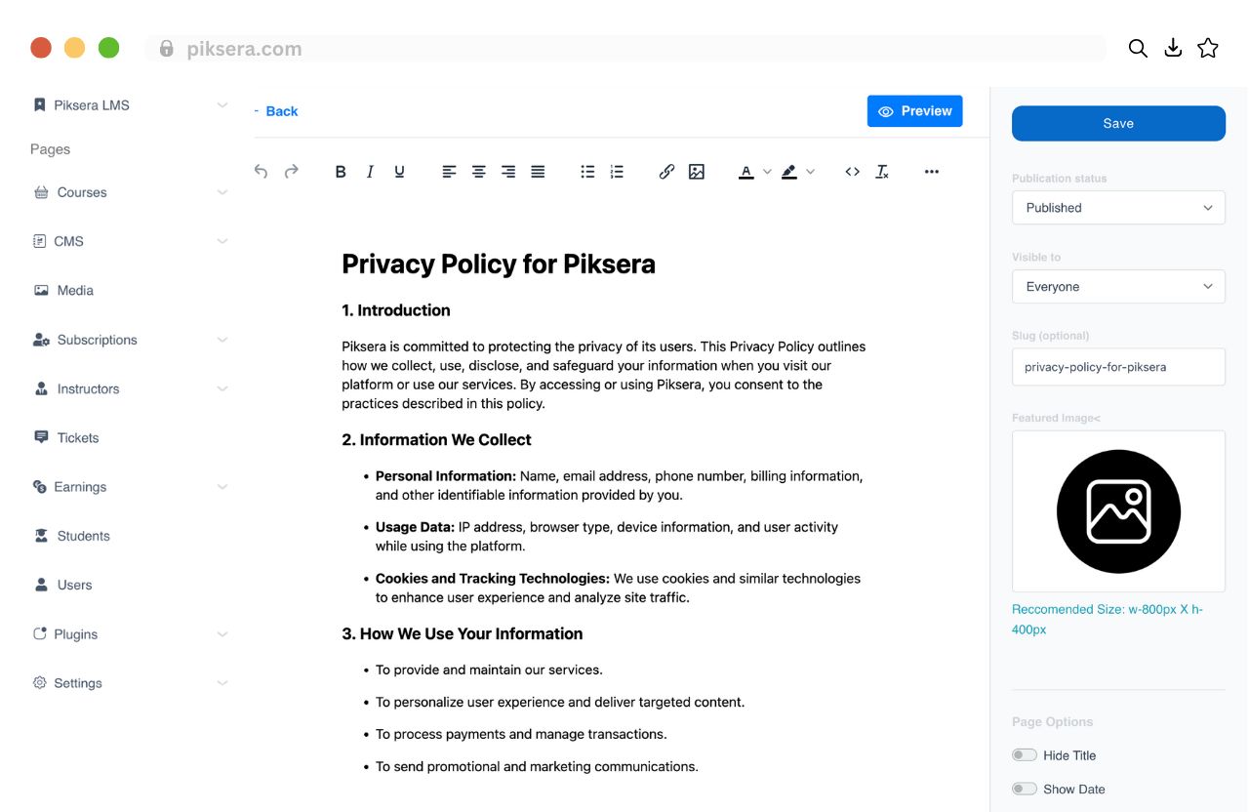The width and height of the screenshot is (1249, 812).
Task: Expand the Courses menu in the sidebar
Action: 130,192
